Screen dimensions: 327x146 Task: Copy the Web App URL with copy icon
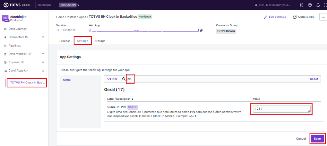point(201,30)
